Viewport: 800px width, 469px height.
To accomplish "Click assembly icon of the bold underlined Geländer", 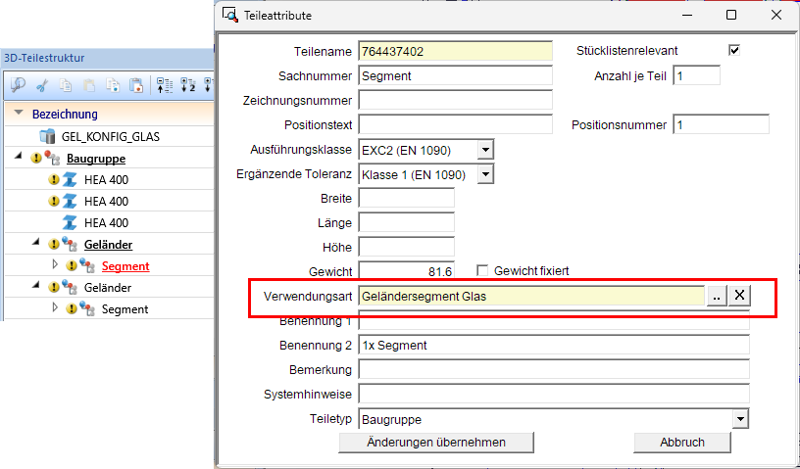I will [70, 245].
